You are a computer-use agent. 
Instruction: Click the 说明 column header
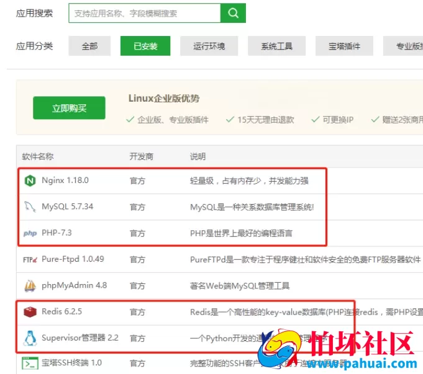tap(198, 156)
